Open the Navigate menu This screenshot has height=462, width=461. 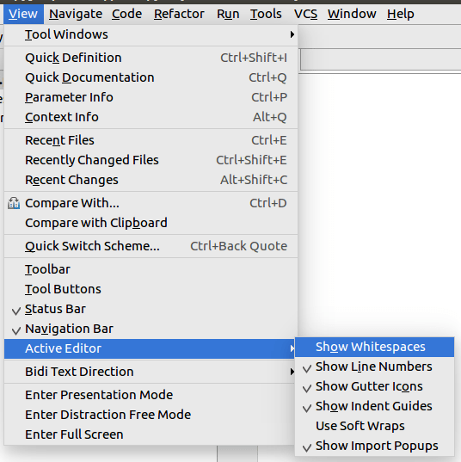pos(76,14)
